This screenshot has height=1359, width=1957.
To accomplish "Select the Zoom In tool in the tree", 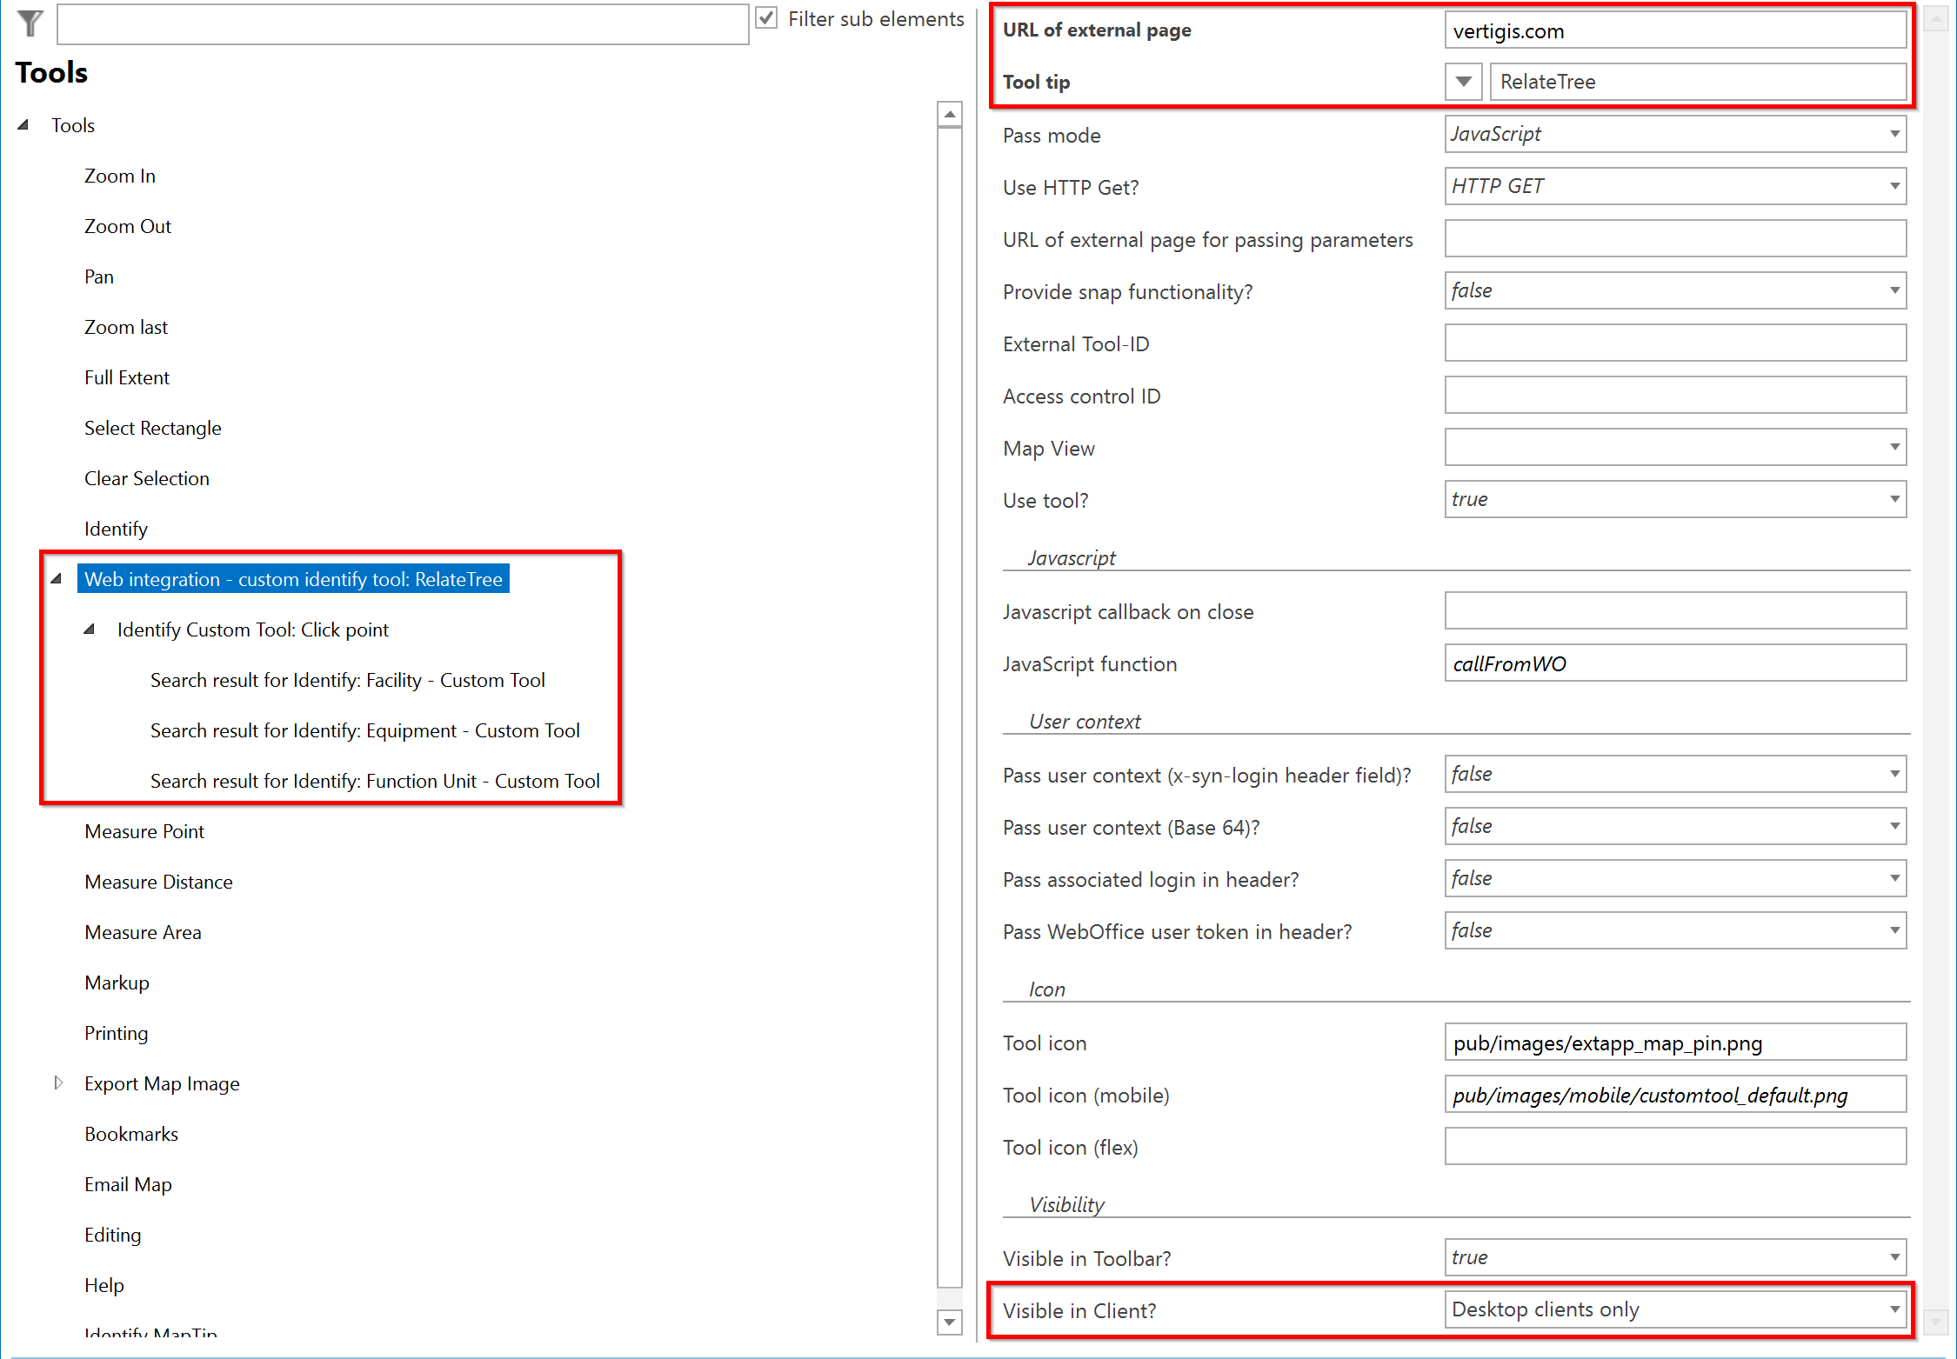I will [119, 175].
